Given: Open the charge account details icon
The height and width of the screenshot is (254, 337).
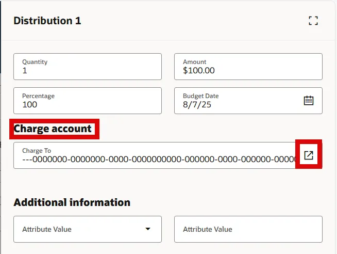Looking at the screenshot, I should coord(309,155).
